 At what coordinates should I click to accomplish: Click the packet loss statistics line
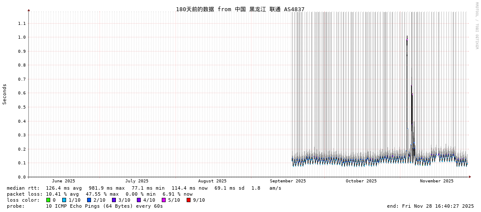(100, 194)
